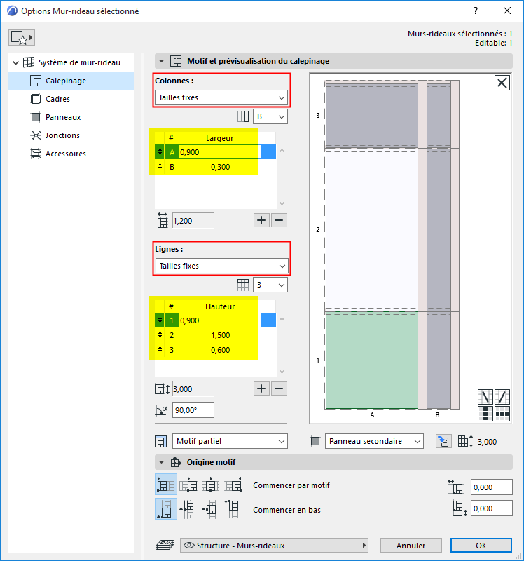
Task: Add a row with the plus button
Action: 261,388
